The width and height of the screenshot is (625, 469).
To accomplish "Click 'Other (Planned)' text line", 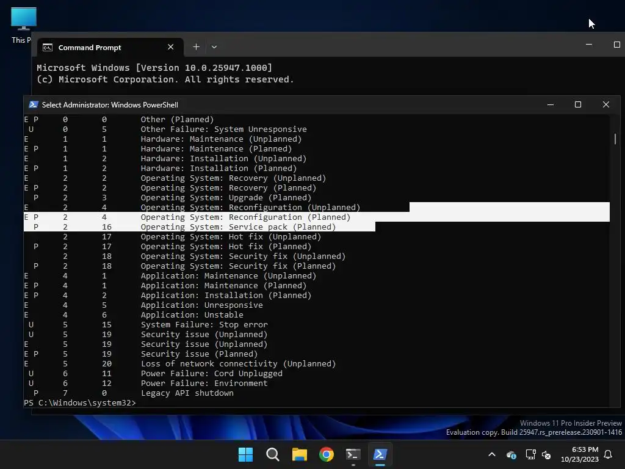I will click(178, 119).
